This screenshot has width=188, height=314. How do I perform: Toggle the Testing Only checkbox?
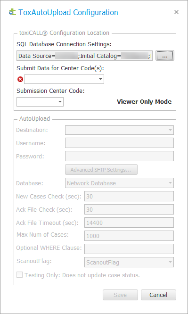pyautogui.click(x=20, y=275)
